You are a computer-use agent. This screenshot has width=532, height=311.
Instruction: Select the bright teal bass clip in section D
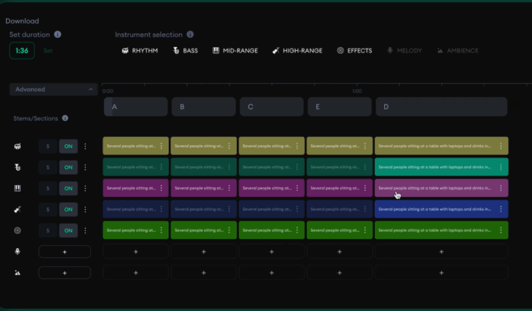(x=441, y=167)
